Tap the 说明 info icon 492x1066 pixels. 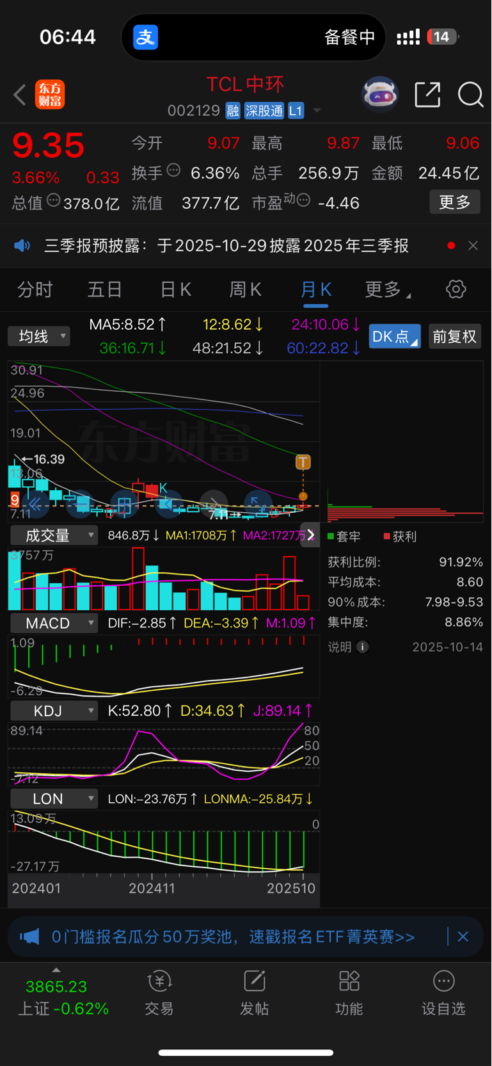[362, 647]
